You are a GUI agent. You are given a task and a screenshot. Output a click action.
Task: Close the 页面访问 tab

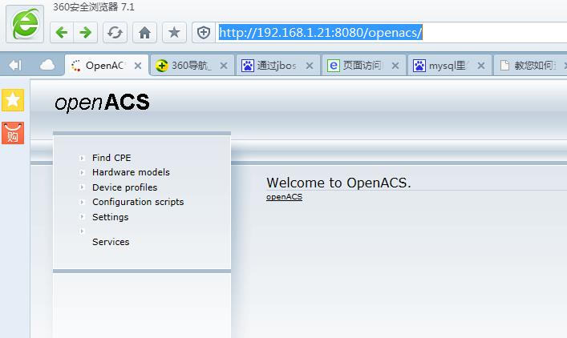[395, 66]
